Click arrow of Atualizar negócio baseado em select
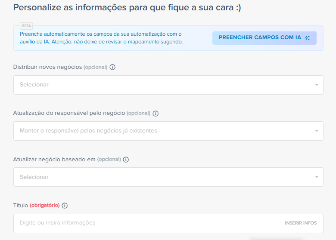 [x=317, y=177]
